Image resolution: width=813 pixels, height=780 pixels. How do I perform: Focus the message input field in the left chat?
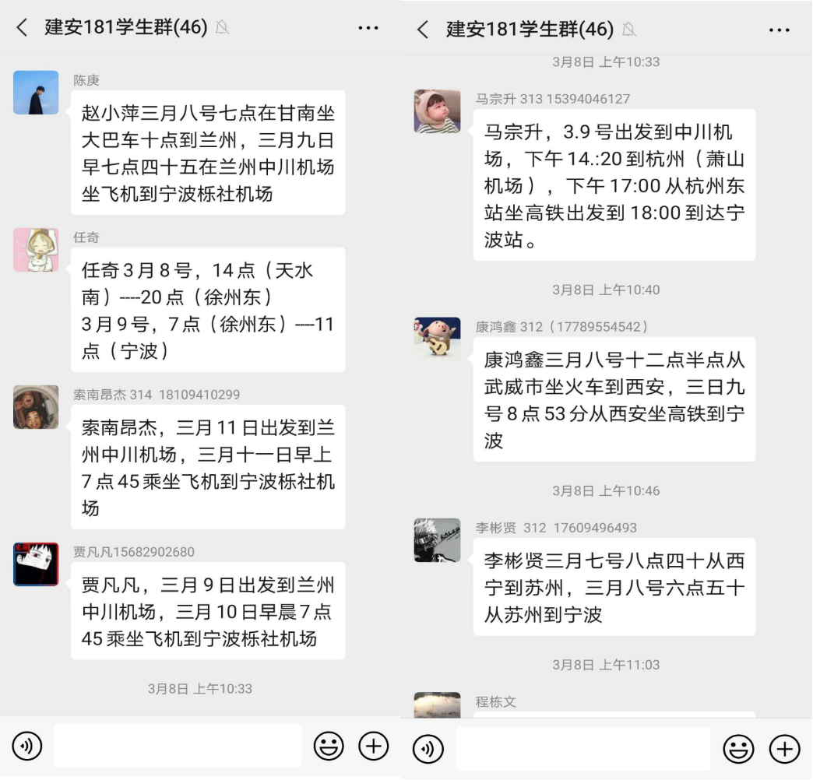click(x=178, y=746)
